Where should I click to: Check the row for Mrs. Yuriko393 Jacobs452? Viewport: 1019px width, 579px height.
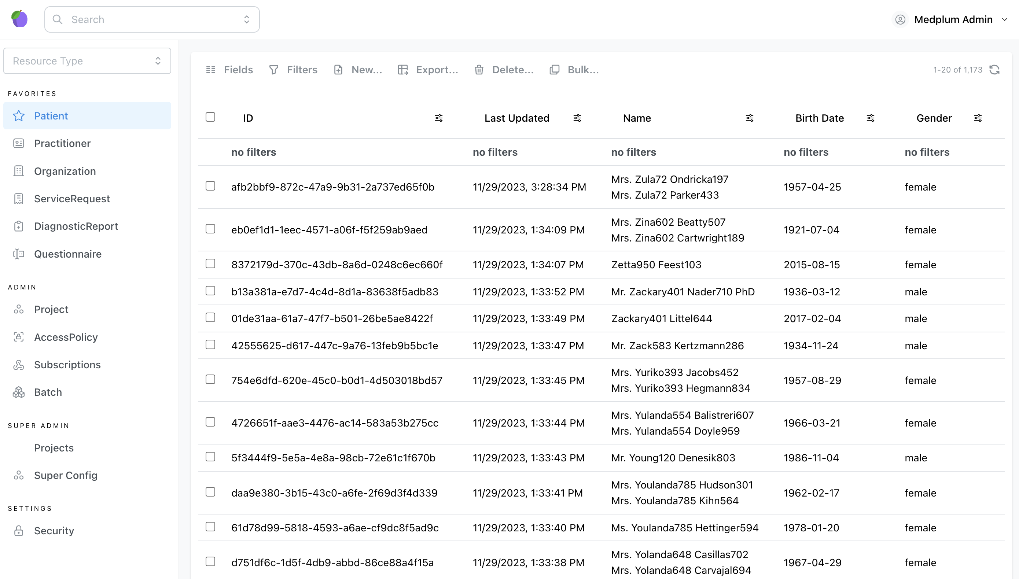(210, 379)
